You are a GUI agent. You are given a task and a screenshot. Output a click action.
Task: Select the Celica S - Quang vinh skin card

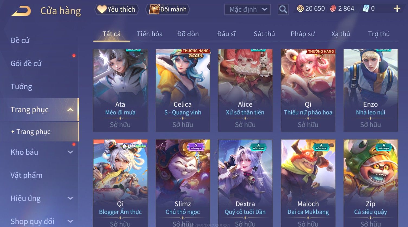tap(183, 90)
